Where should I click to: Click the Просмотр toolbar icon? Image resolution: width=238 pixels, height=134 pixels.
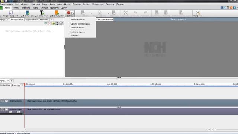coord(166,12)
